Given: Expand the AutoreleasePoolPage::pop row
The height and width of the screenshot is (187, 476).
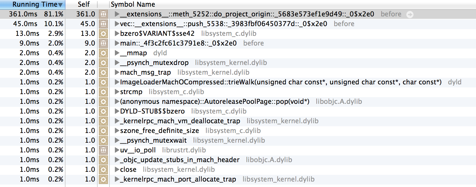Looking at the screenshot, I should pyautogui.click(x=117, y=101).
